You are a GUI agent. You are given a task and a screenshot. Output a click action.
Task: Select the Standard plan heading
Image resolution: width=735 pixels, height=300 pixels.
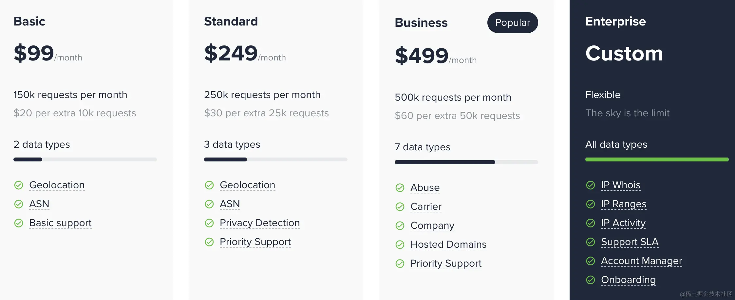[231, 22]
